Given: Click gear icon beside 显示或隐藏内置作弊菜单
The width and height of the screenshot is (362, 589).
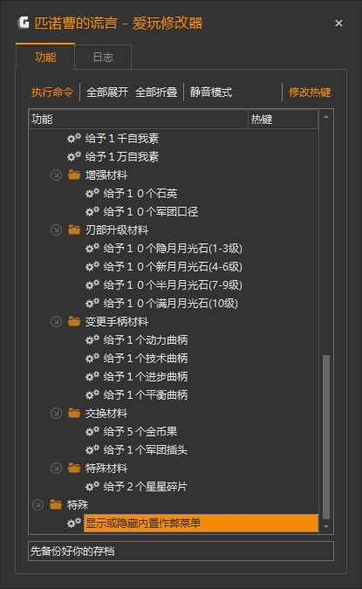Looking at the screenshot, I should pos(74,523).
